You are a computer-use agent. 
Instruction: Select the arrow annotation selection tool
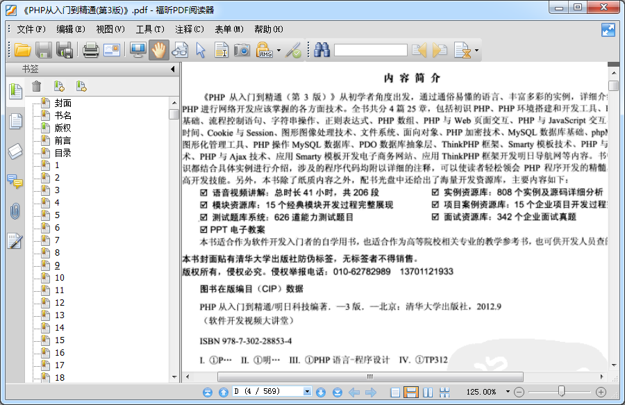[201, 50]
